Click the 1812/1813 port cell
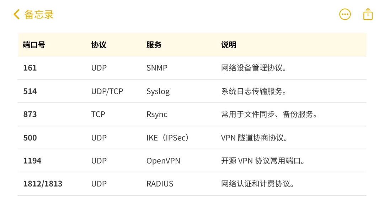384x222 pixels. (43, 184)
